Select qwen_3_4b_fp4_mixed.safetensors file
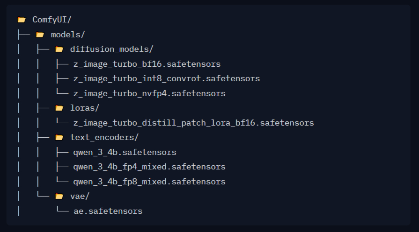419x232 pixels. (149, 167)
